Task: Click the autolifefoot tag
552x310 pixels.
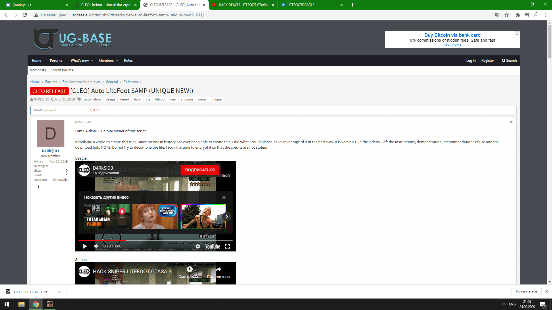Action: coord(92,99)
